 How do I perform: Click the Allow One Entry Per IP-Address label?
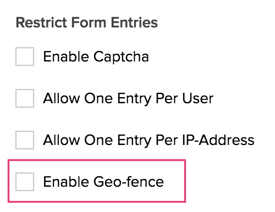[x=148, y=141]
